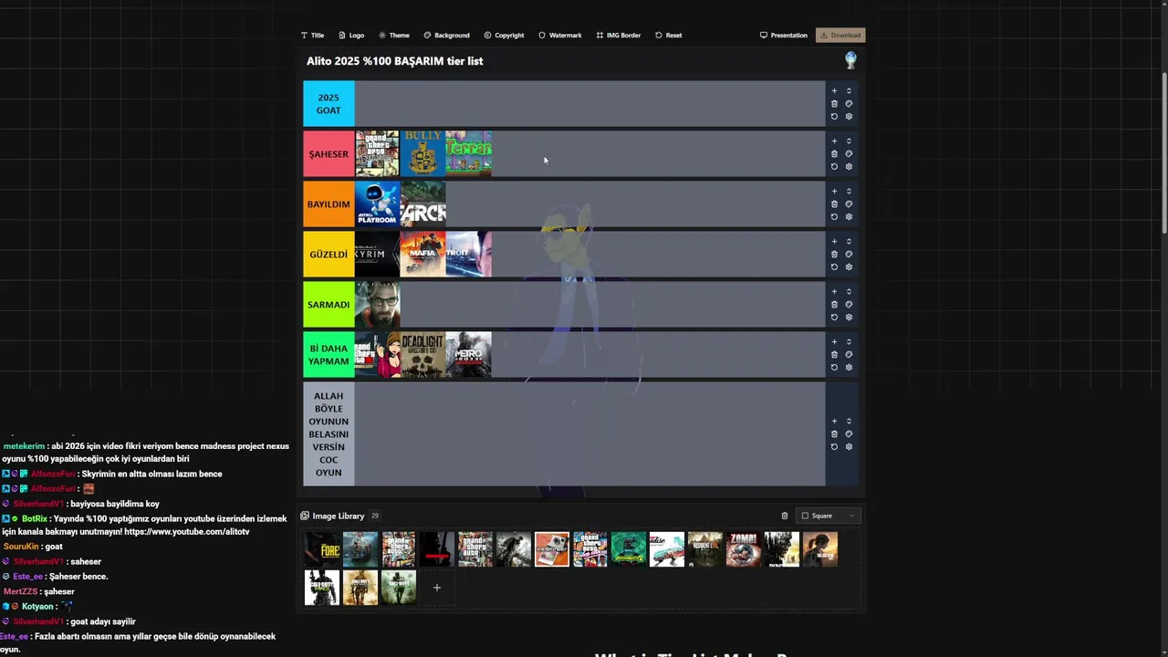This screenshot has width=1168, height=657.
Task: Click the up-down arrows on the ŞAHESER row
Action: pyautogui.click(x=849, y=141)
